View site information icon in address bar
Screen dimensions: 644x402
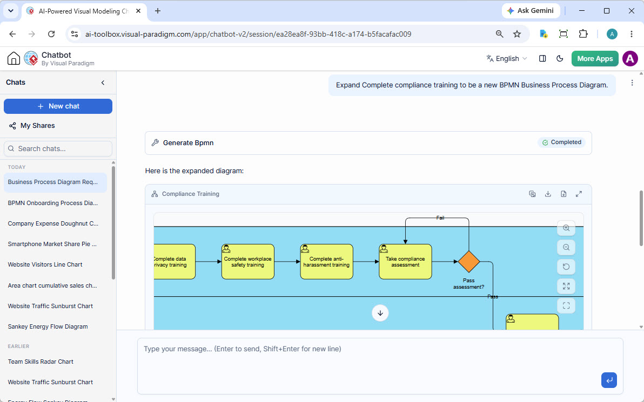pyautogui.click(x=75, y=34)
